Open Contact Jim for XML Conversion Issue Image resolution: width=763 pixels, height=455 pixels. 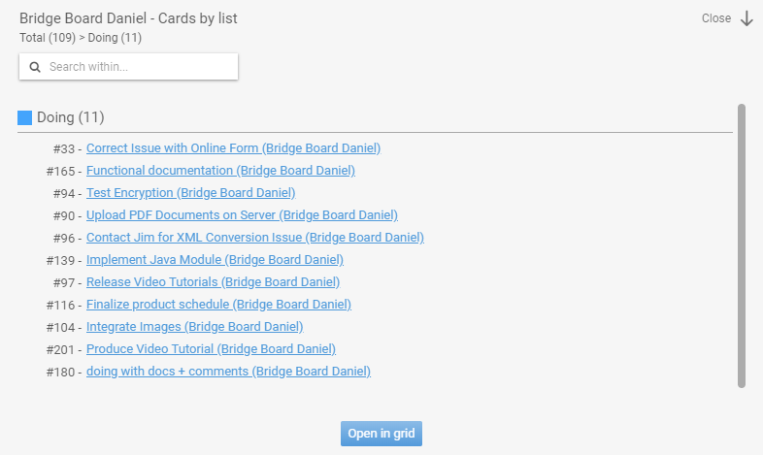point(255,238)
